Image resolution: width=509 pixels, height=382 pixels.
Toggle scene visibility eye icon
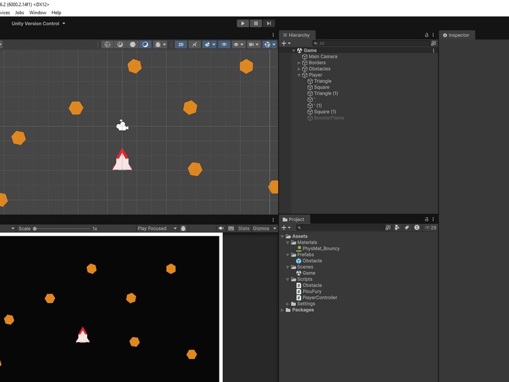click(x=224, y=45)
